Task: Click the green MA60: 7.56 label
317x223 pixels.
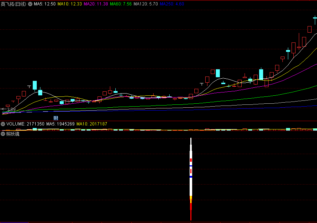Action: 121,4
